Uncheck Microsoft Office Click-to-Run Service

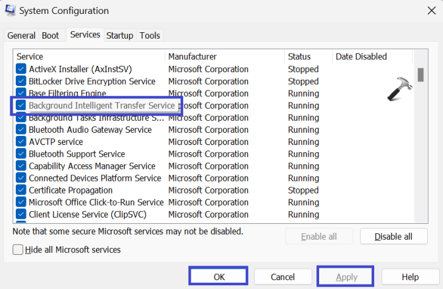(21, 202)
